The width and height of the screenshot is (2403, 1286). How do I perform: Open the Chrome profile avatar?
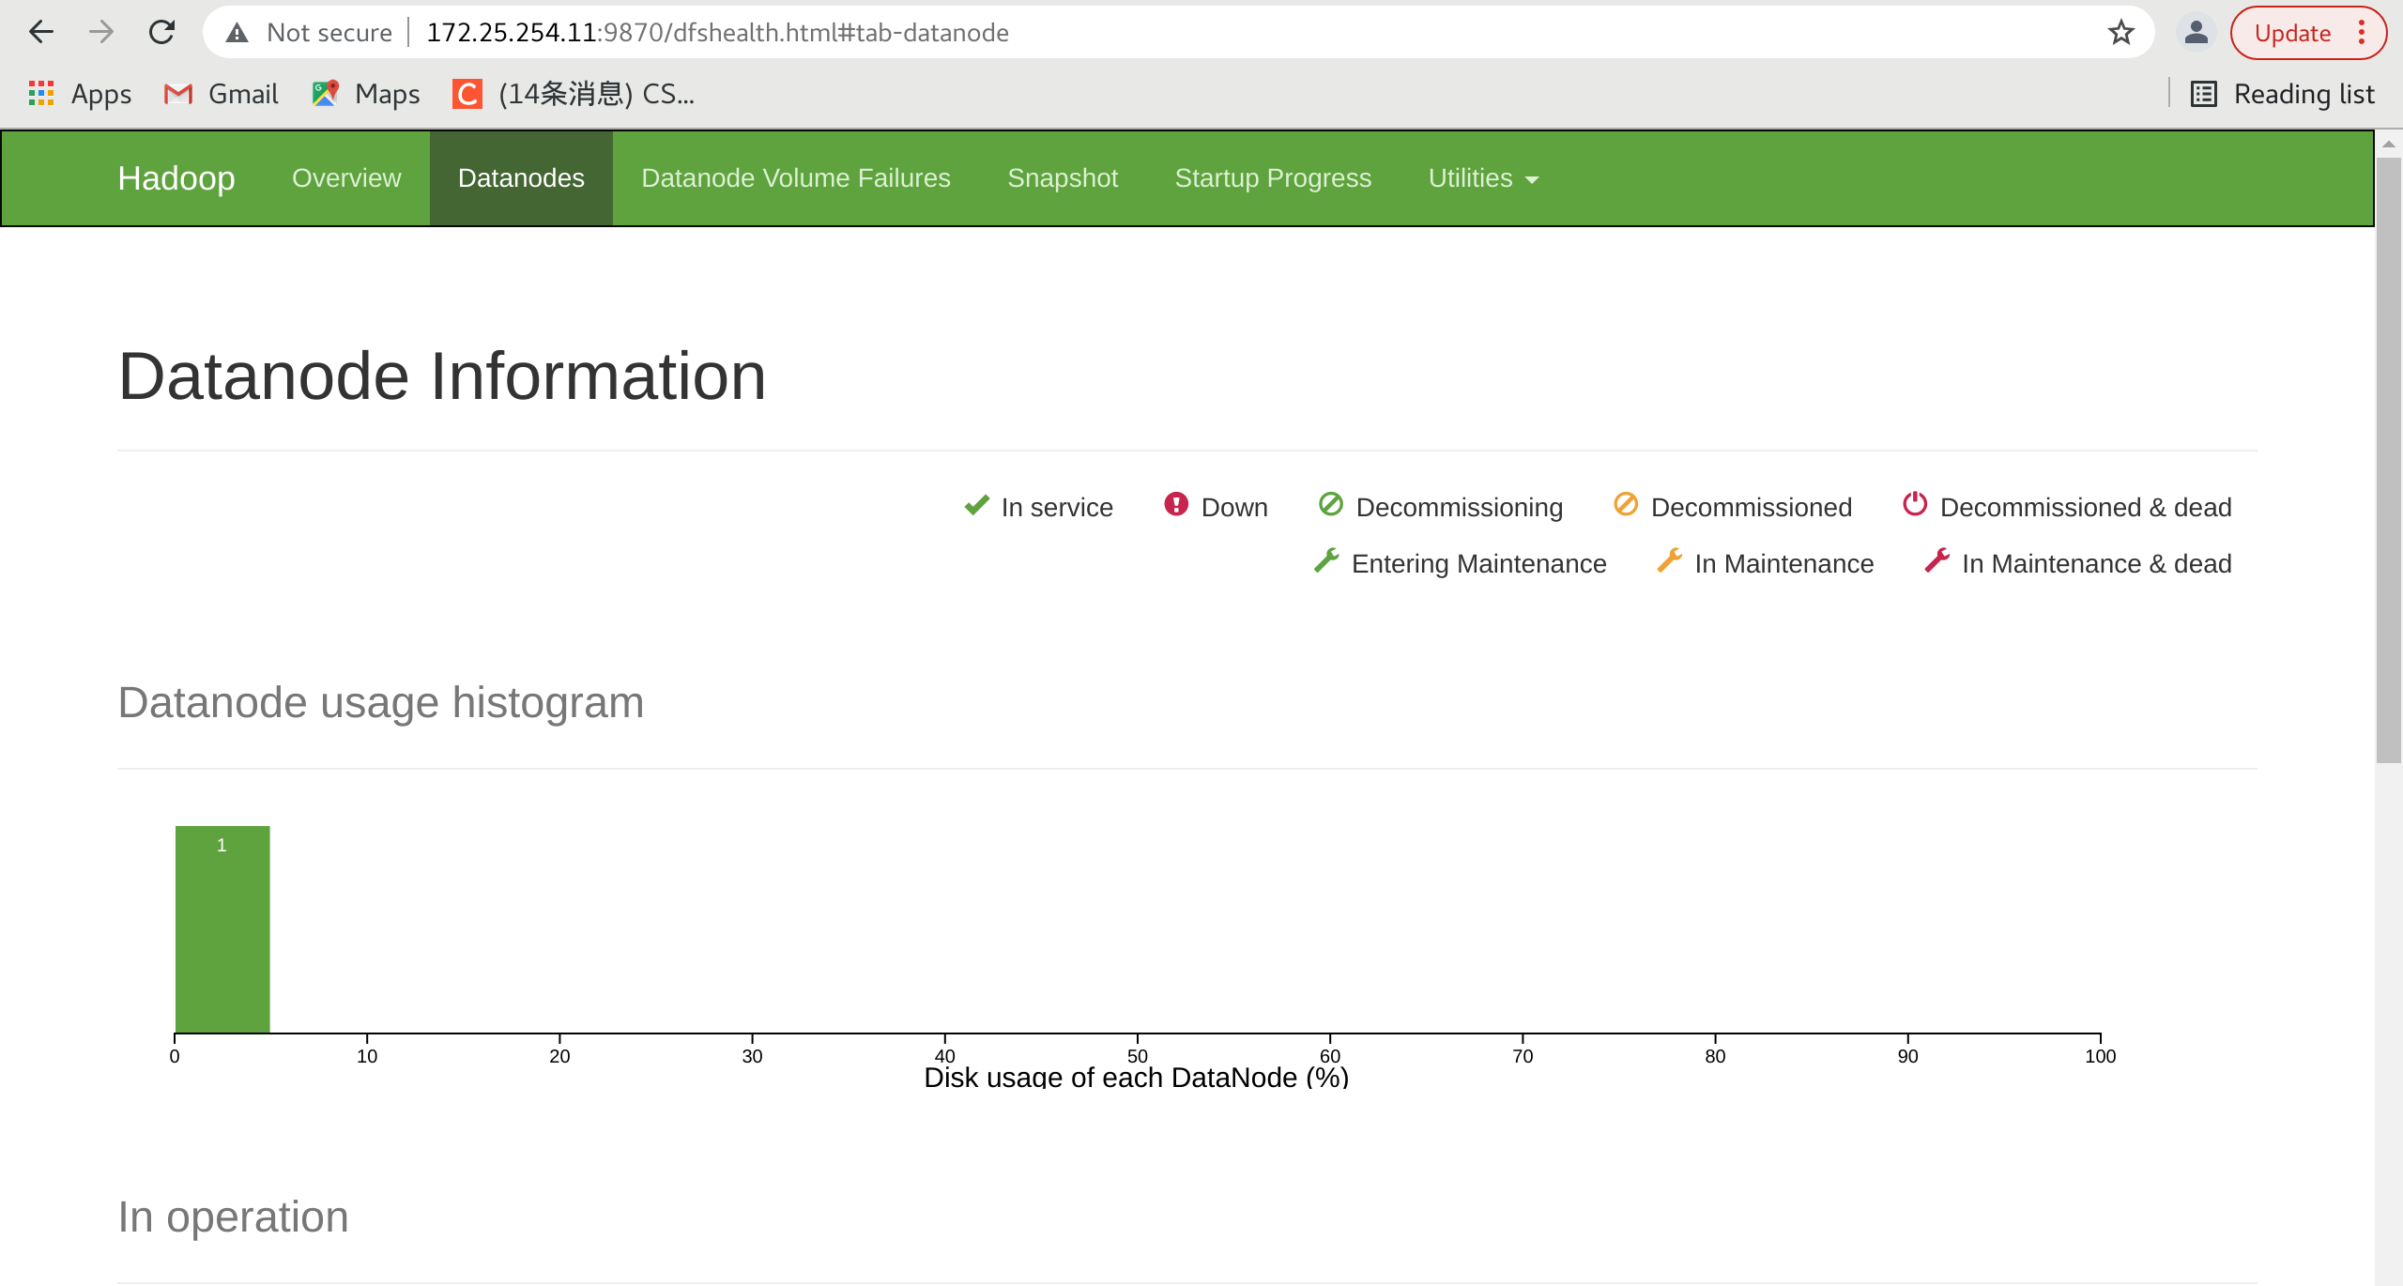point(2196,33)
